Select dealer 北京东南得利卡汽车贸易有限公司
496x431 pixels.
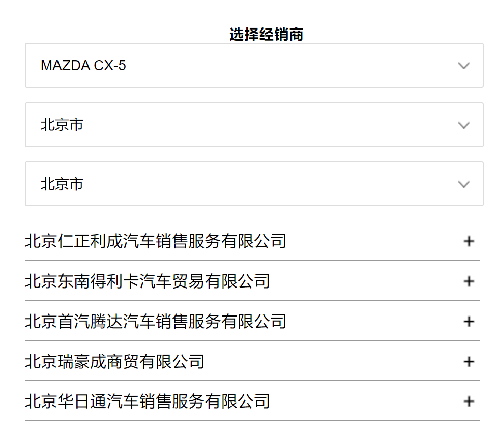click(x=148, y=281)
